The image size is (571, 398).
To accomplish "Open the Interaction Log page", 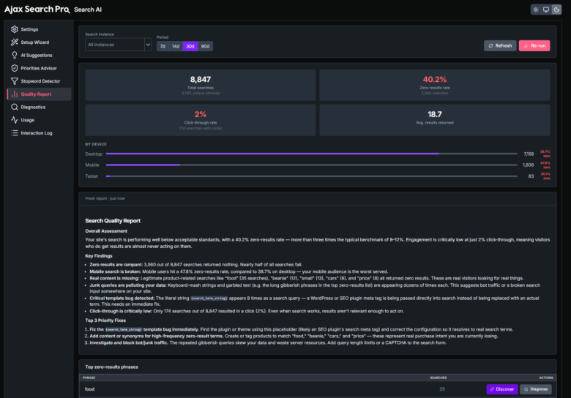I will tap(39, 132).
